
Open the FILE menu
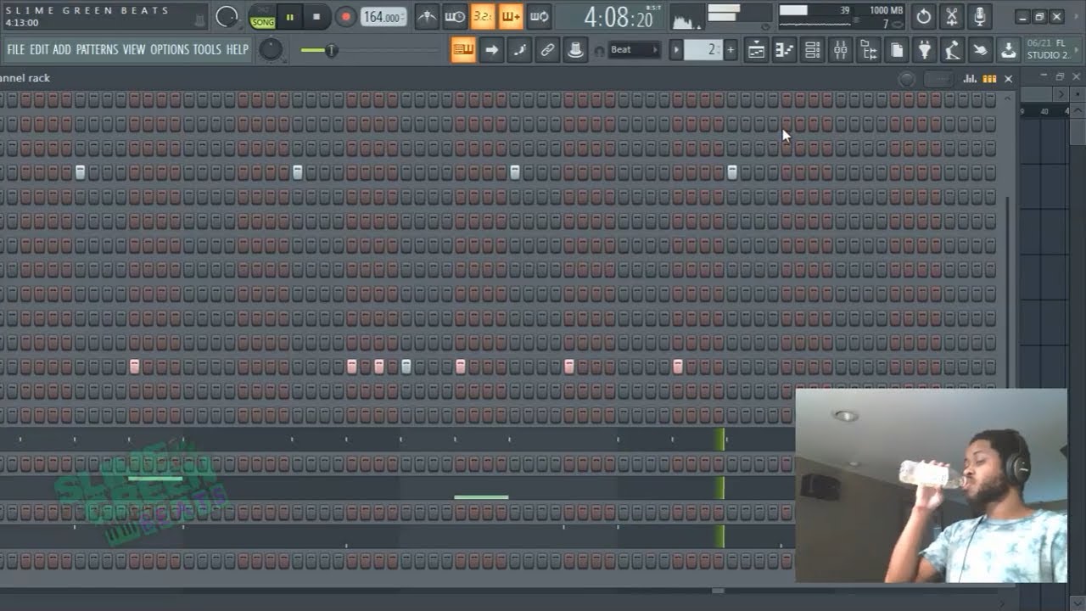pyautogui.click(x=16, y=49)
